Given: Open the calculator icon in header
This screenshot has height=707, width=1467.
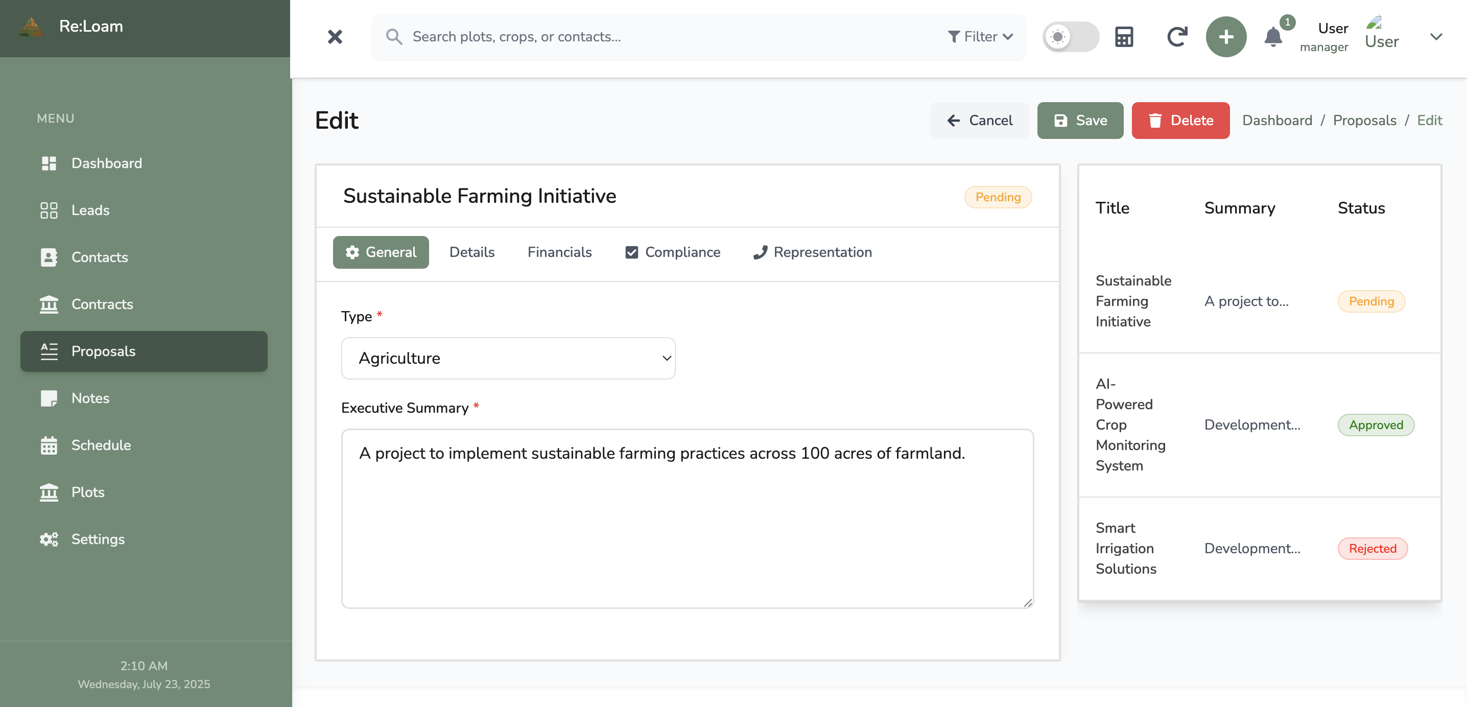Looking at the screenshot, I should (1124, 37).
